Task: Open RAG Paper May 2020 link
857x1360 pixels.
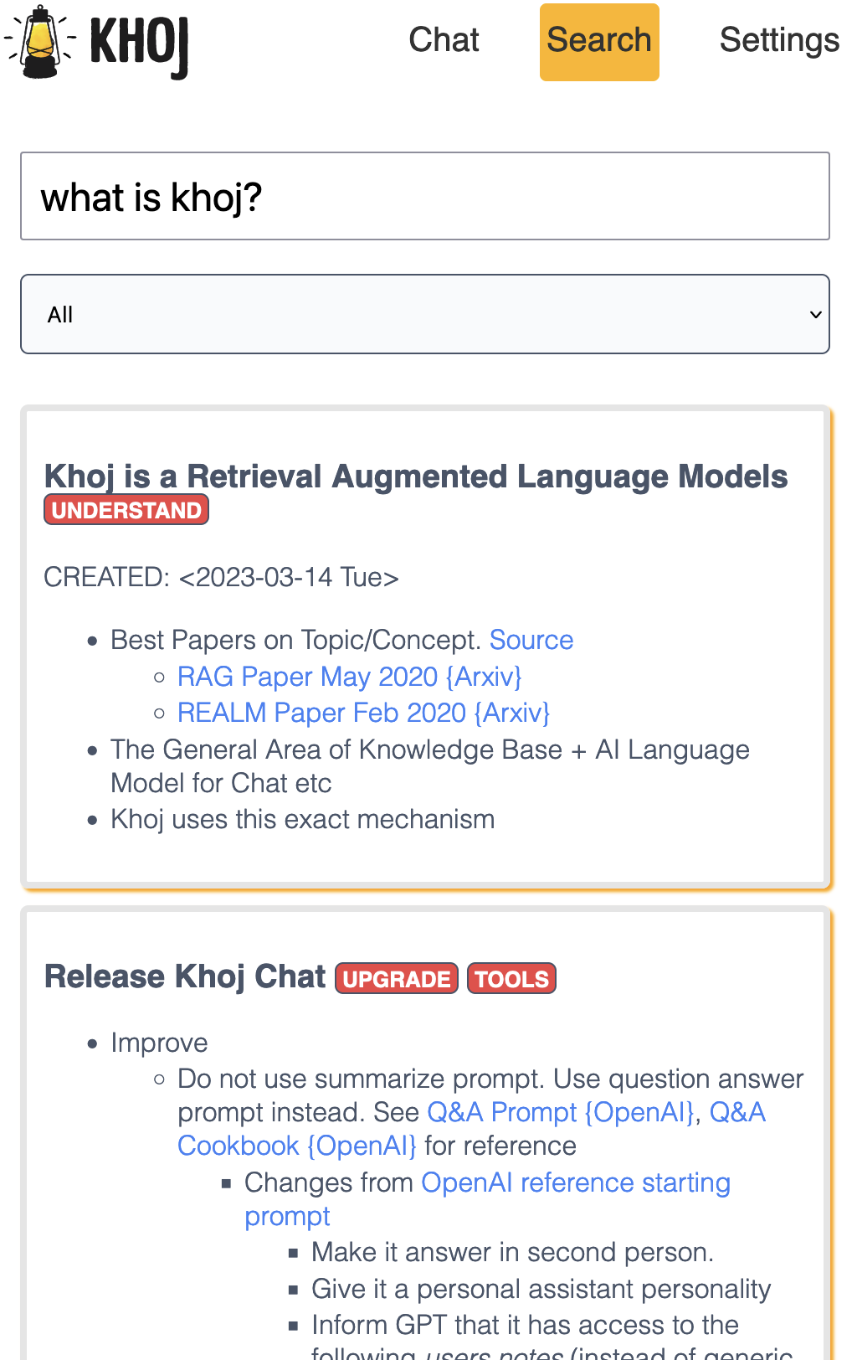Action: tap(349, 677)
